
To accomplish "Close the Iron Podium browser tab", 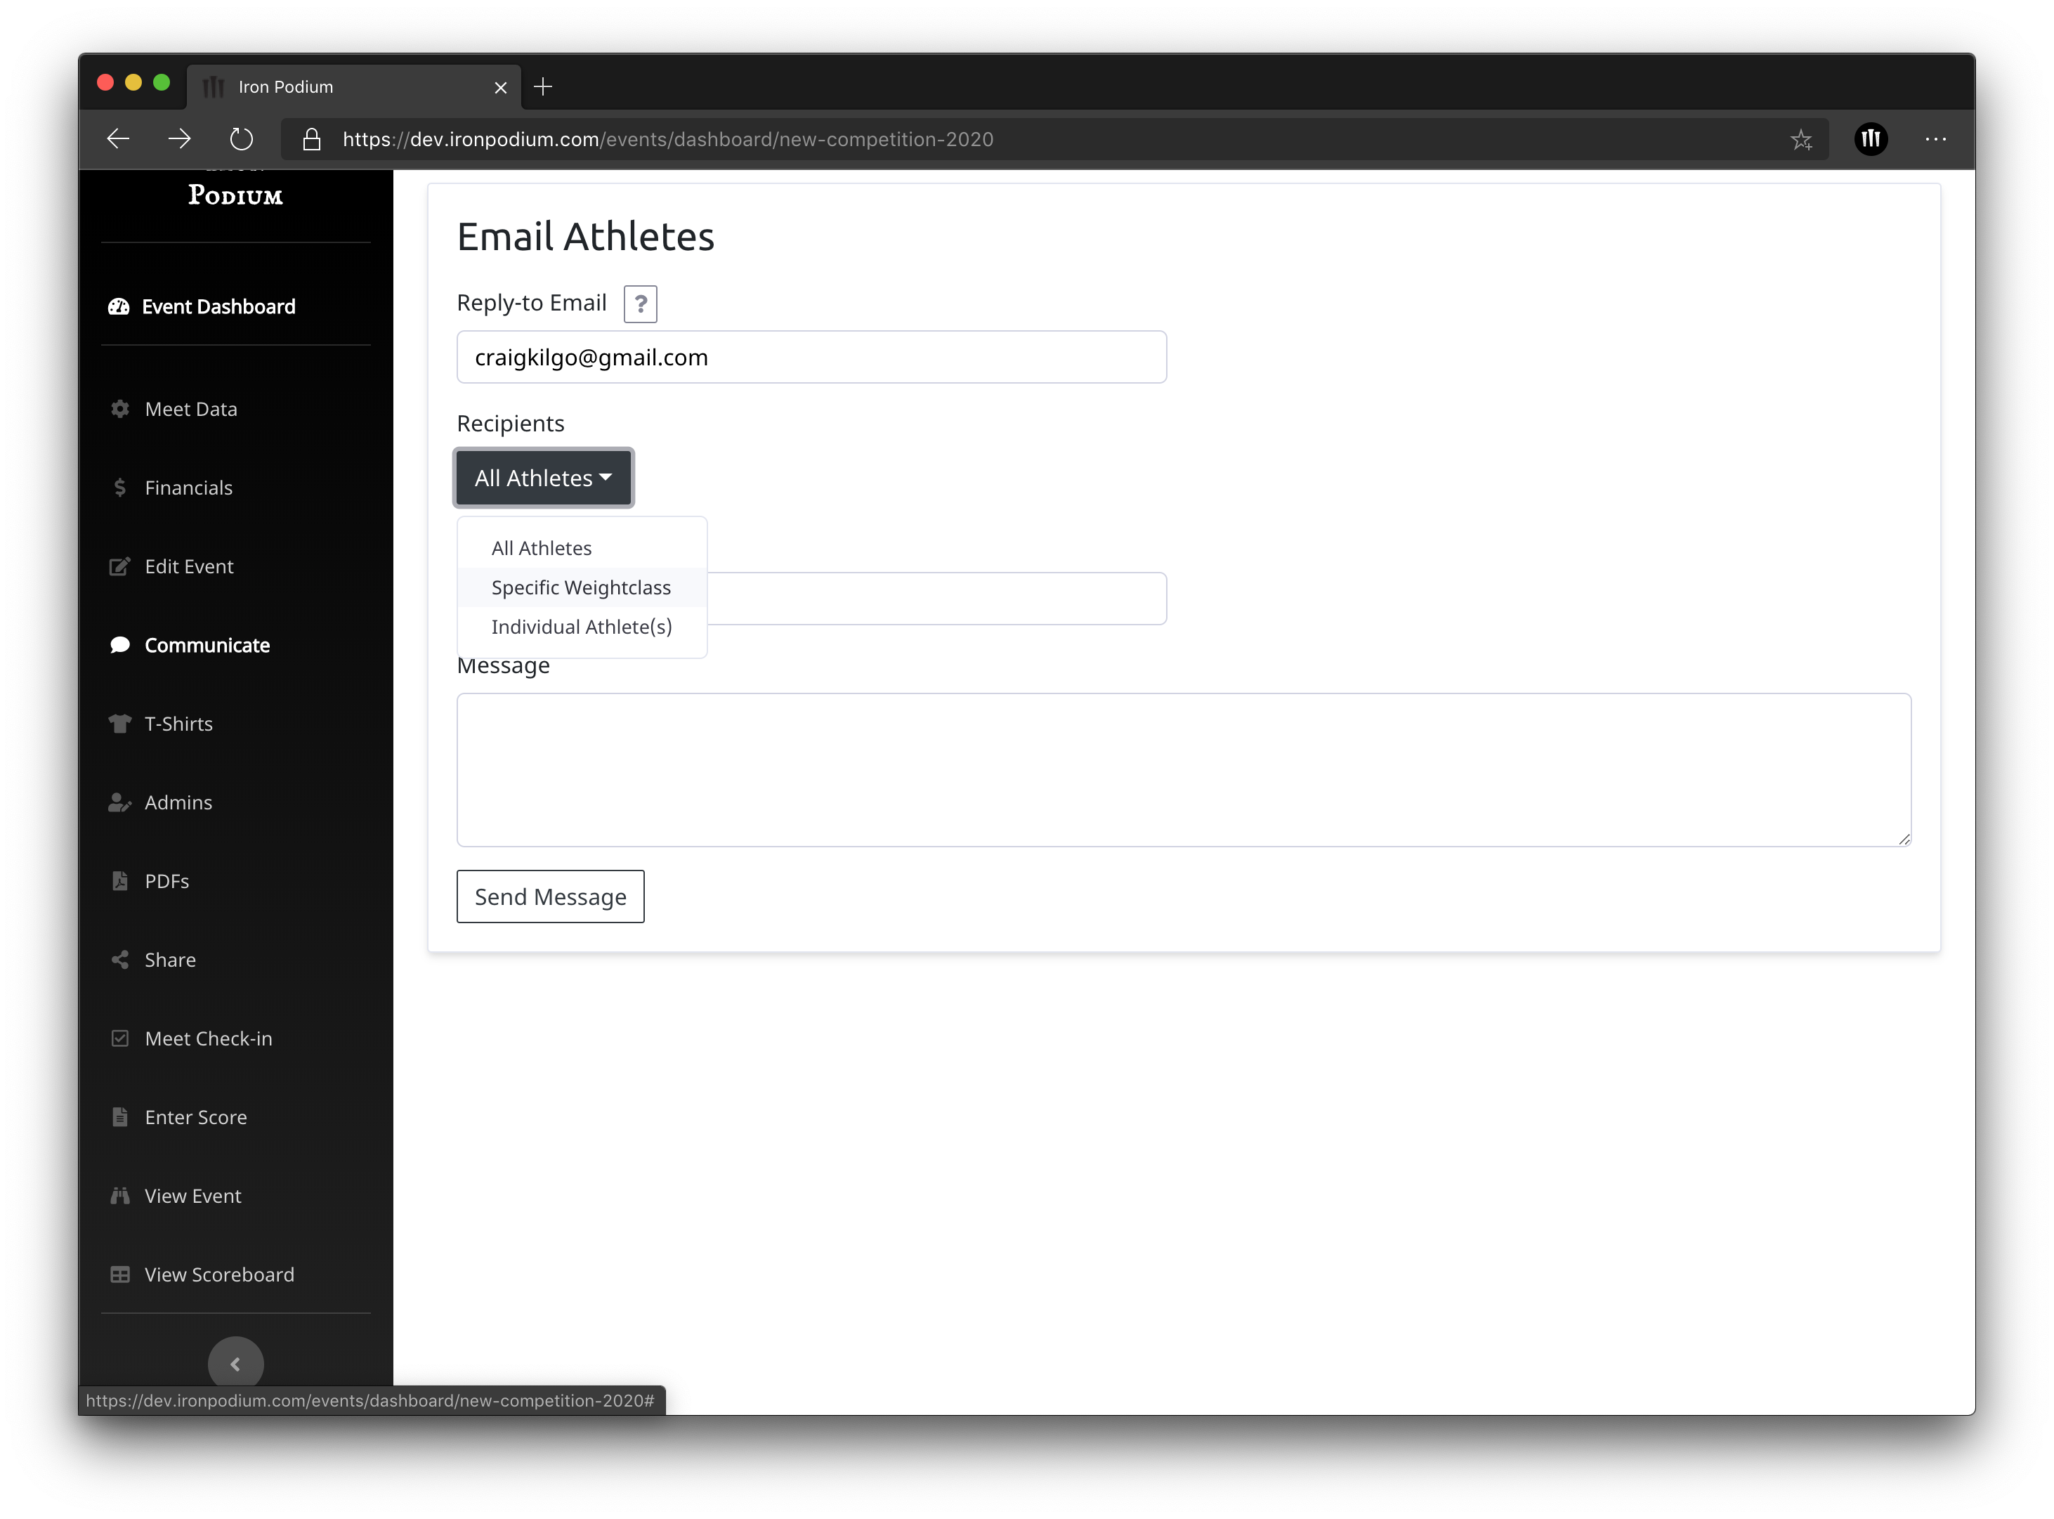I will pyautogui.click(x=500, y=87).
